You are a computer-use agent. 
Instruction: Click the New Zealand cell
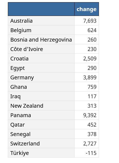[41, 106]
